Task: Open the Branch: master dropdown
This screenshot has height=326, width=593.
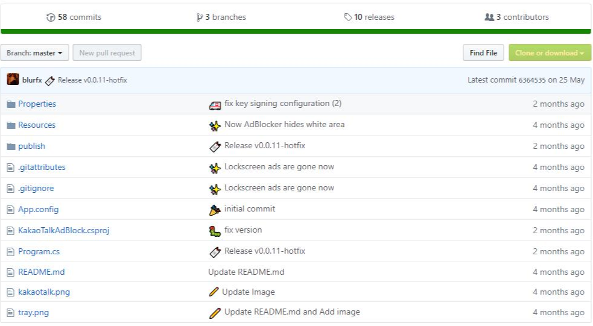Action: tap(34, 52)
